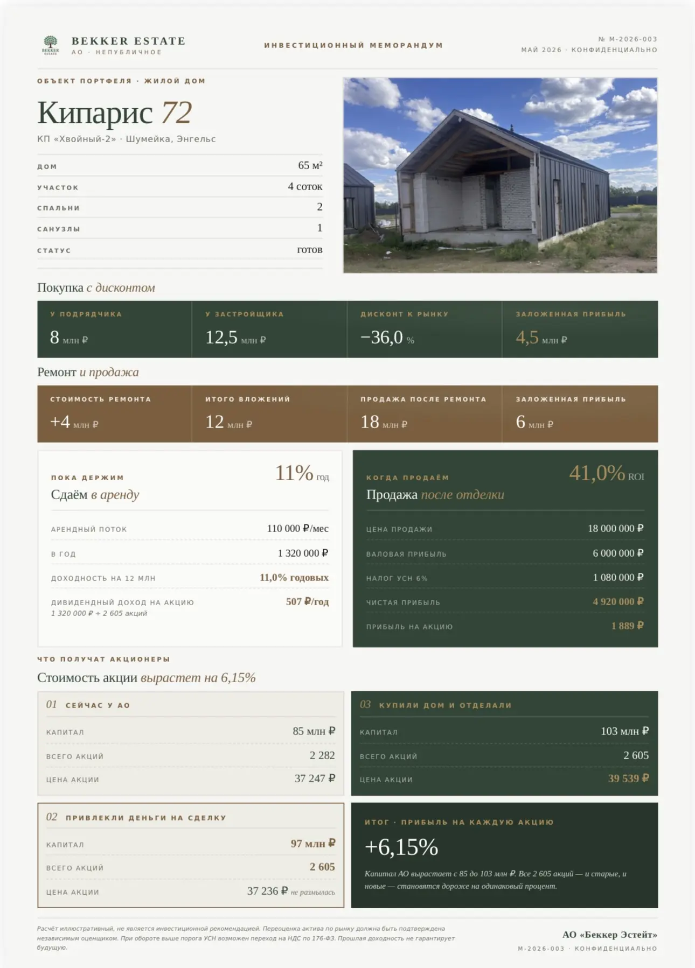Select capital value '97 млн ₽'
This screenshot has height=968, width=695.
(313, 844)
